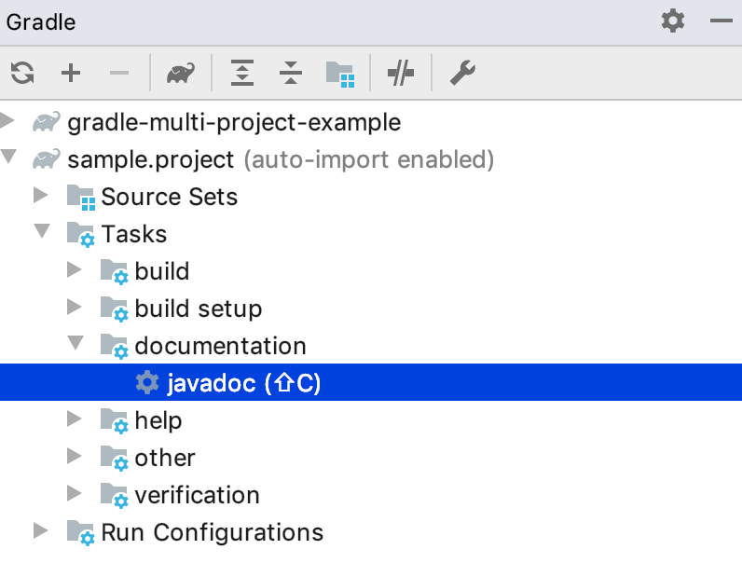Expand the gradle-multi-project-example node
742x563 pixels.
[8, 121]
